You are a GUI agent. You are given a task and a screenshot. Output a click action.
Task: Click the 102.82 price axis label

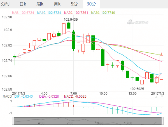(x=7, y=45)
